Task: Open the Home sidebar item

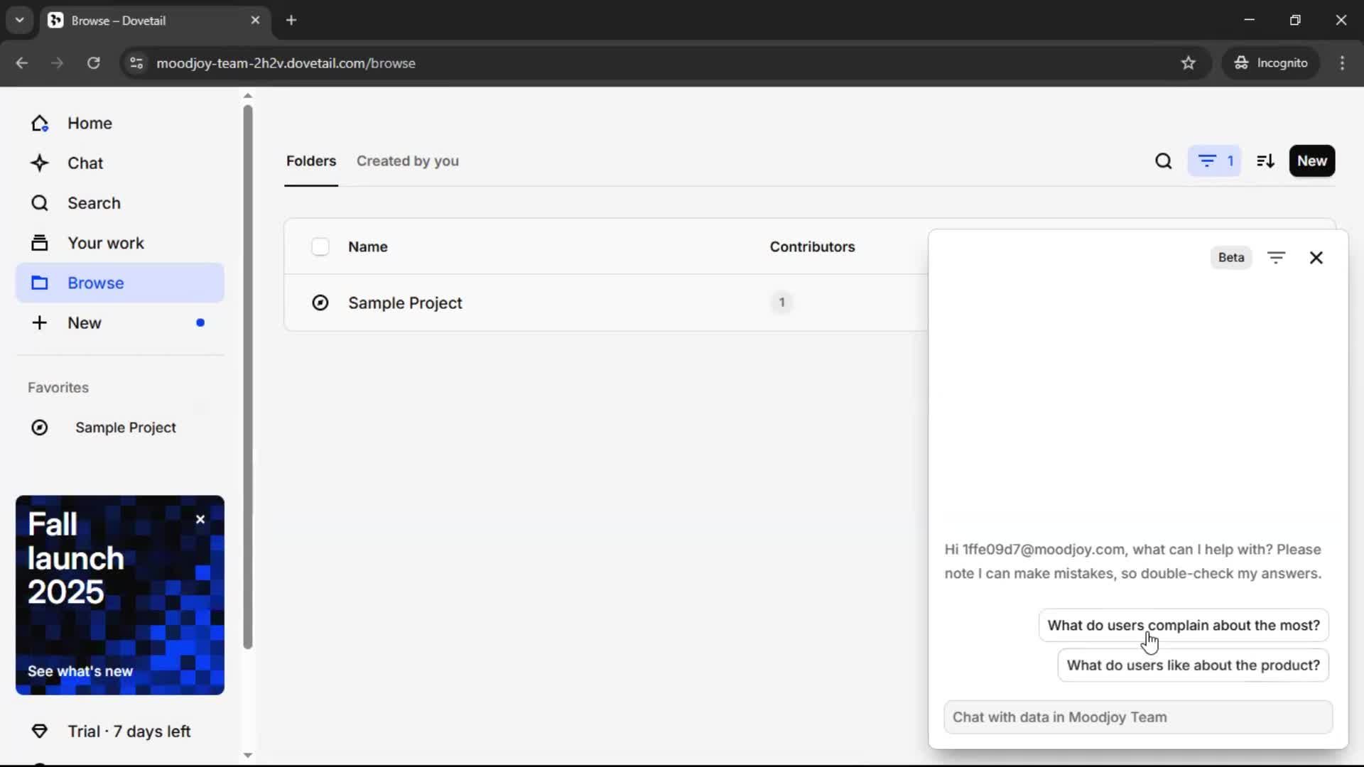Action: (x=90, y=123)
